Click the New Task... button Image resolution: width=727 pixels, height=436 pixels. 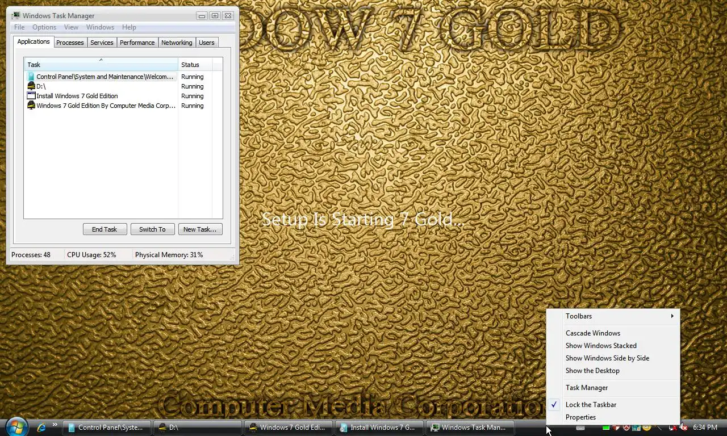pos(200,229)
